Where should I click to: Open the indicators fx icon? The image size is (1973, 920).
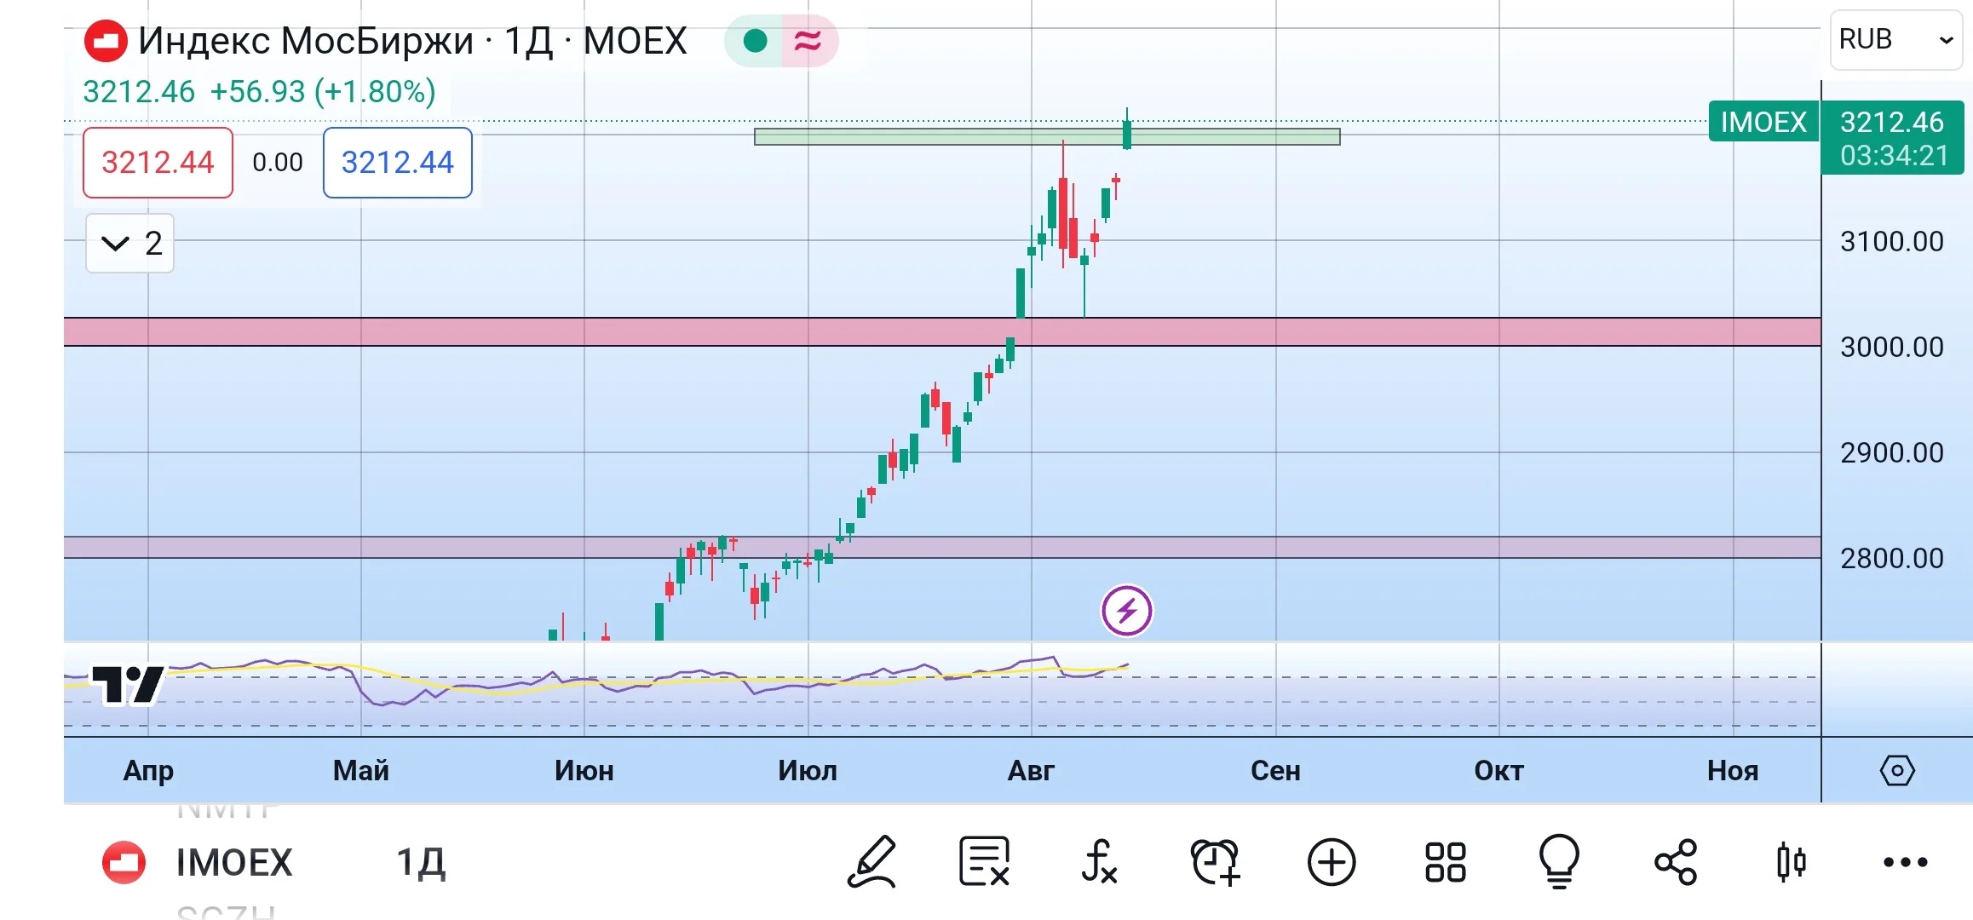(1099, 862)
